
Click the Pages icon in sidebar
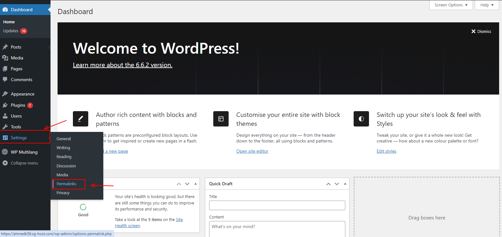pos(5,69)
